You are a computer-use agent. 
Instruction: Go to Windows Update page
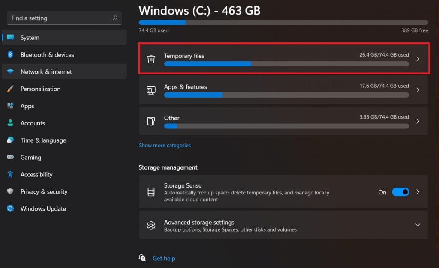(x=64, y=208)
